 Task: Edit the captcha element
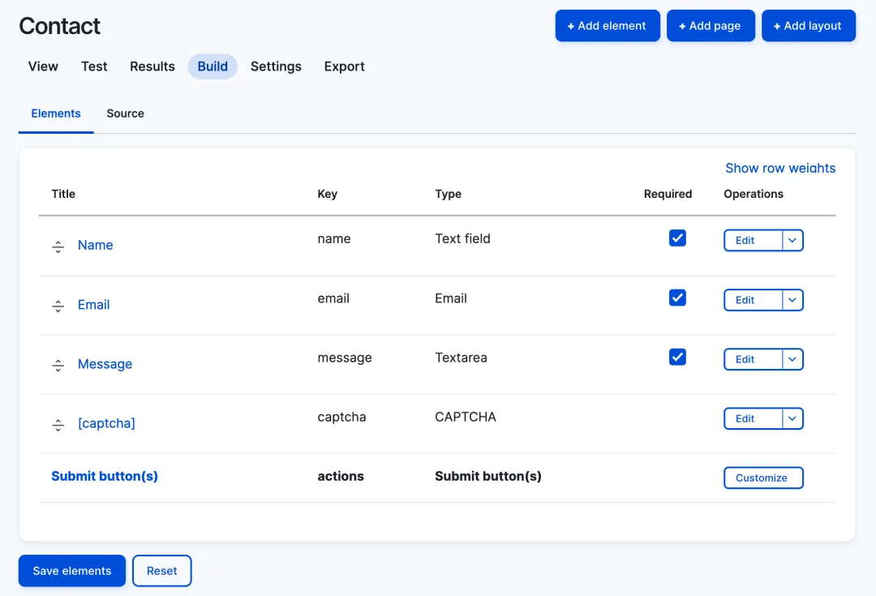tap(753, 418)
